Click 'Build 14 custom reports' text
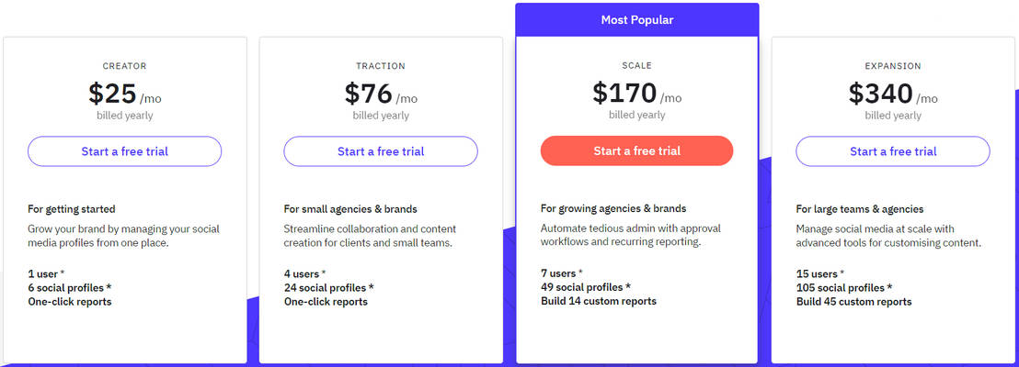The width and height of the screenshot is (1019, 367). coord(598,301)
